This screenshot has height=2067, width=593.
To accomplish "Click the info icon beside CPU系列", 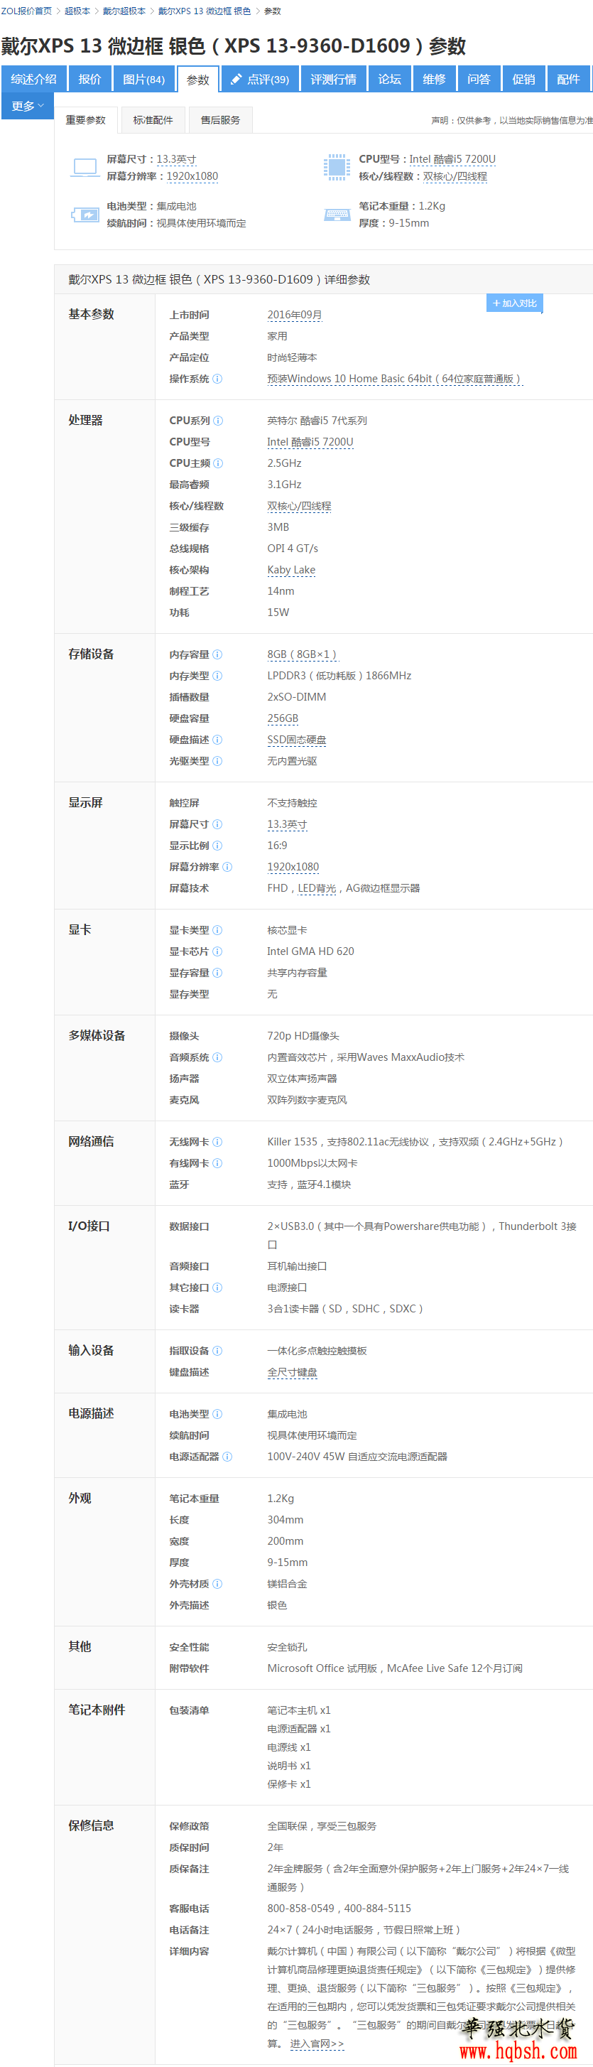I will (x=218, y=421).
